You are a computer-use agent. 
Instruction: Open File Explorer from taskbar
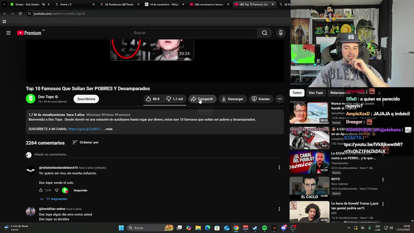pos(198,228)
